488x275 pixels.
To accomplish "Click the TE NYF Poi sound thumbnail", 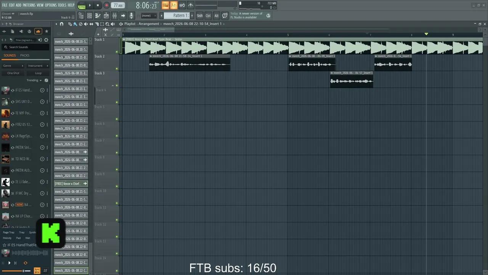I will click(x=6, y=113).
